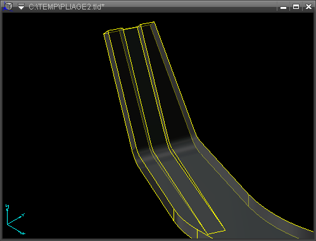316x241 pixels.
Task: Click the 3D cube document icon
Action: click(x=8, y=6)
